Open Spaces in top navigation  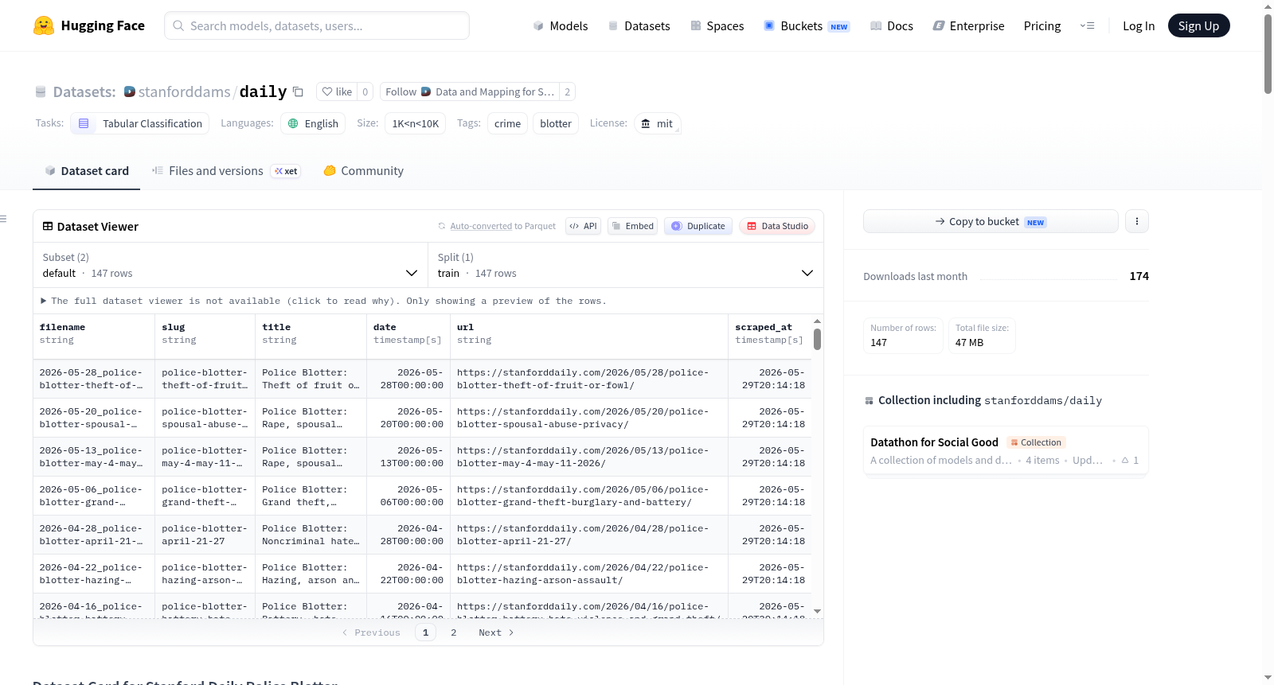(717, 25)
